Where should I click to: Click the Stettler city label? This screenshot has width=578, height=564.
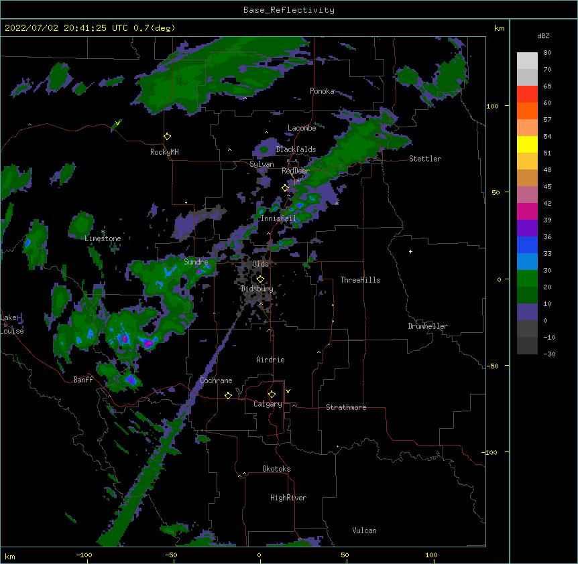point(425,159)
